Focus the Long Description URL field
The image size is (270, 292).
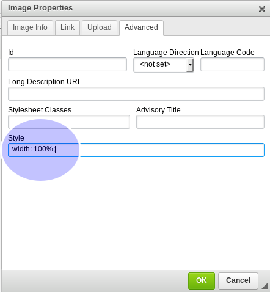[136, 93]
